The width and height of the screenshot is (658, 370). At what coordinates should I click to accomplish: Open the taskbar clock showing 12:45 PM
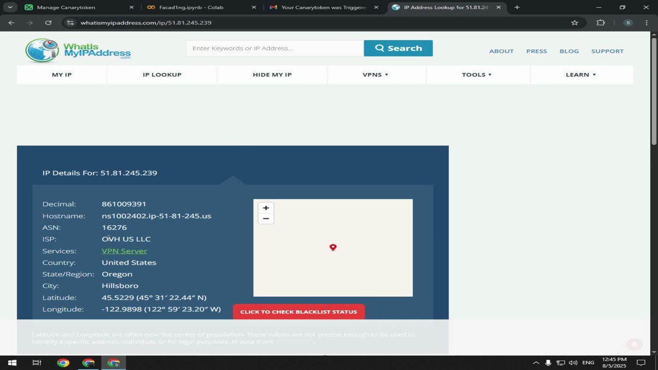[614, 363]
